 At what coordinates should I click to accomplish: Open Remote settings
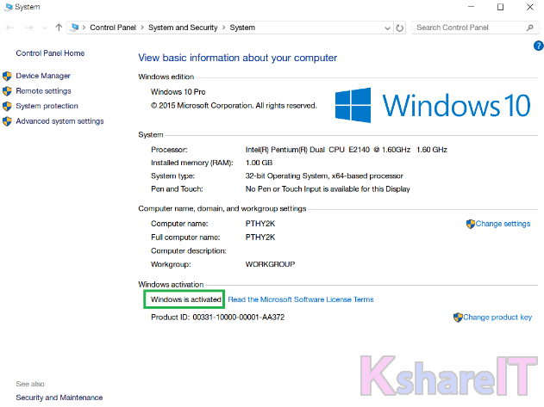pyautogui.click(x=43, y=90)
